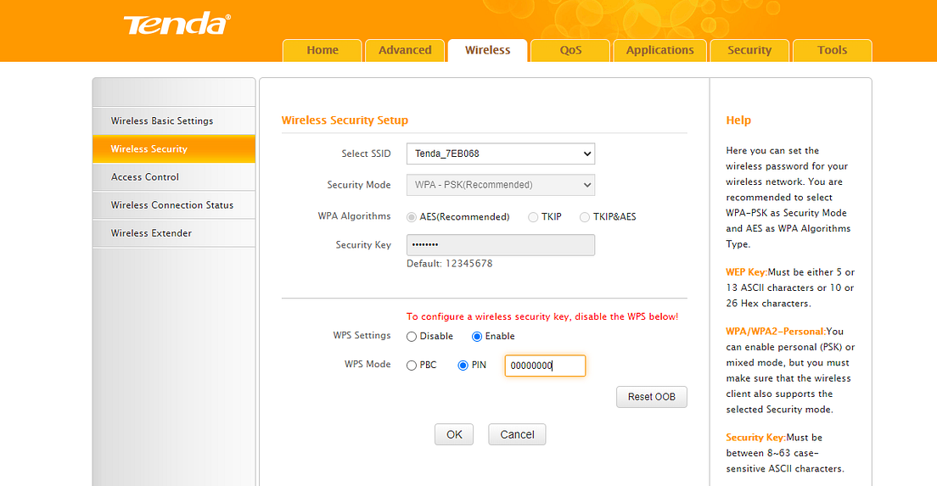Set WPS Settings to Disable
Image resolution: width=937 pixels, height=486 pixels.
tap(411, 337)
